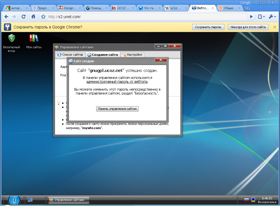This screenshot has height=206, width=280.
Task: Switch to the интер... browser tab
Action: tap(16, 8)
